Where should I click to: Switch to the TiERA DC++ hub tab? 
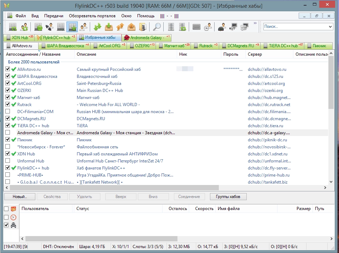coord(283,46)
